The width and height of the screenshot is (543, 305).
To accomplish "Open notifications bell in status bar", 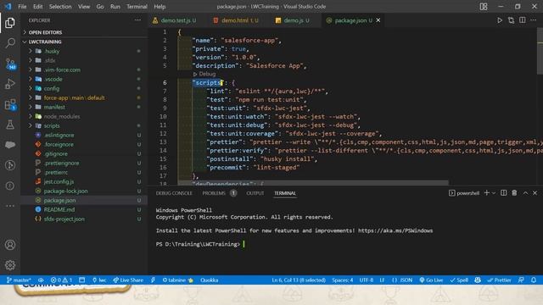I will click(534, 280).
